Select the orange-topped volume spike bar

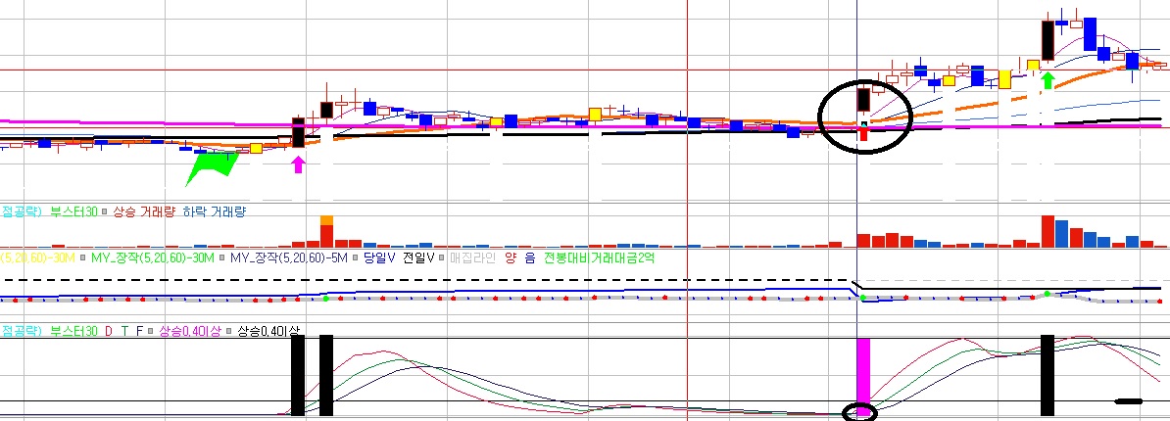pyautogui.click(x=326, y=220)
